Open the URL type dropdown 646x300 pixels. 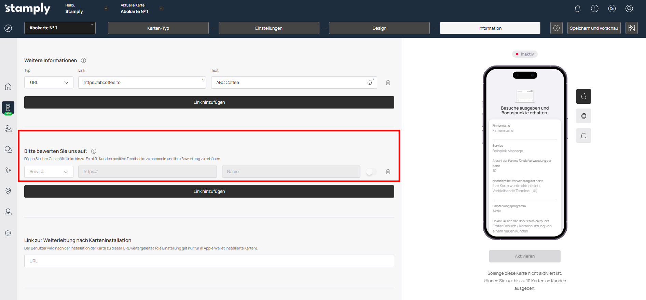click(x=49, y=83)
